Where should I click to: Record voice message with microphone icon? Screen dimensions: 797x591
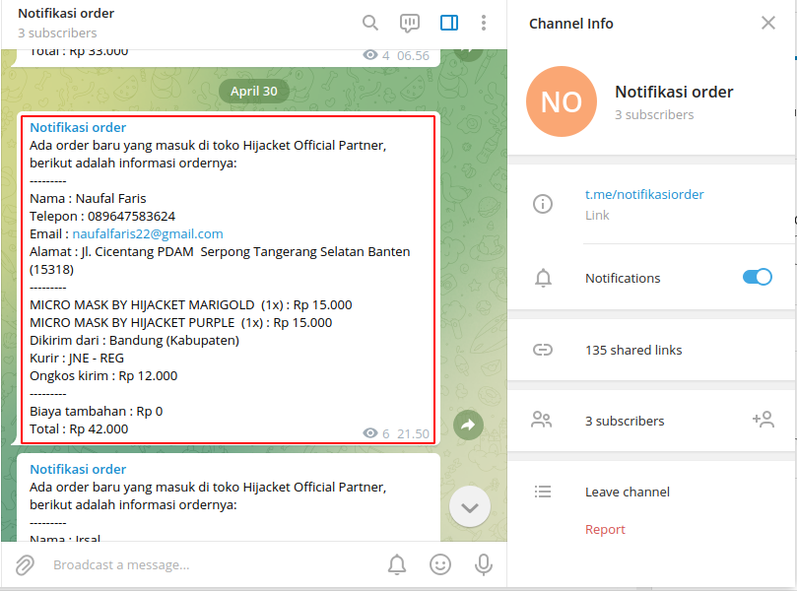(484, 563)
